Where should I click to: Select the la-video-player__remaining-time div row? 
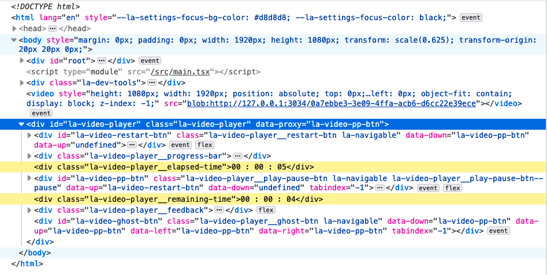coord(274,199)
